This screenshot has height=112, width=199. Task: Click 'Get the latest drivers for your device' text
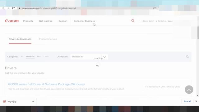25,73
